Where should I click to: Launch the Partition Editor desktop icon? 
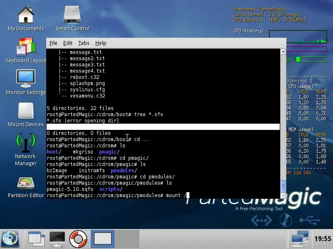click(26, 188)
